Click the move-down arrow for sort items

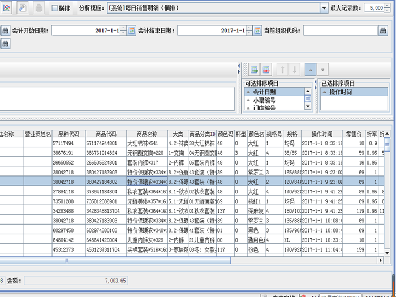coord(294,69)
